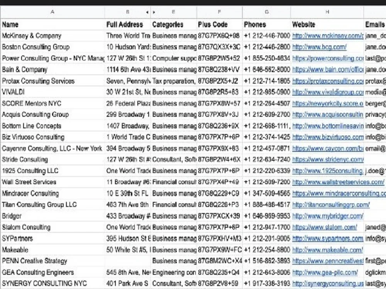The image size is (386, 289).
Task: Select the 'Full Address' header cell
Action: 127,25
